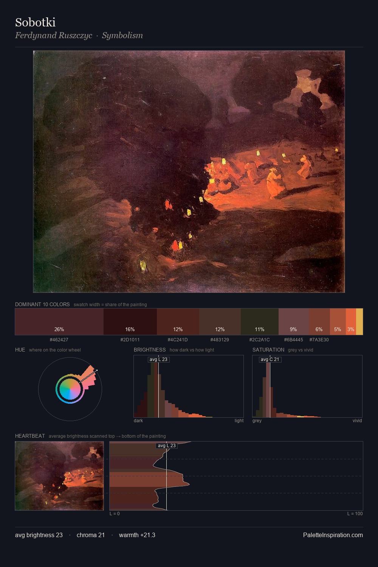Click the hue color wheel center
This screenshot has height=567, width=378.
(70, 389)
